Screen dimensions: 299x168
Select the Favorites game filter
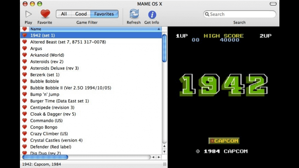pos(104,14)
